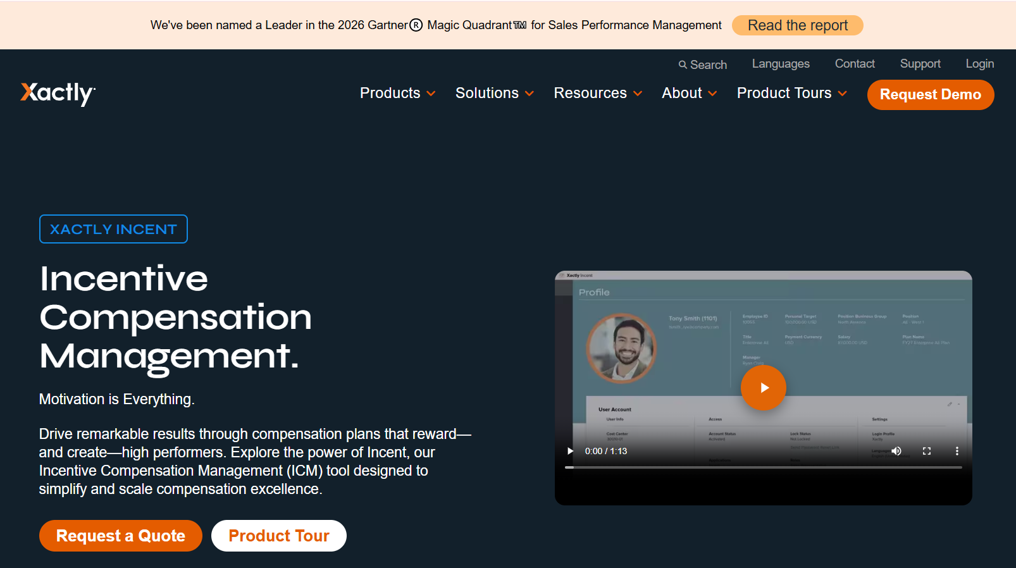Click the Xactly Incent badge

113,229
